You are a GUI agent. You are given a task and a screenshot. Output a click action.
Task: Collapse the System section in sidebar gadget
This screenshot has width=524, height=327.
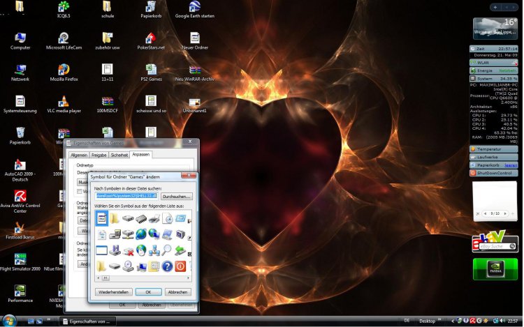[x=493, y=79]
